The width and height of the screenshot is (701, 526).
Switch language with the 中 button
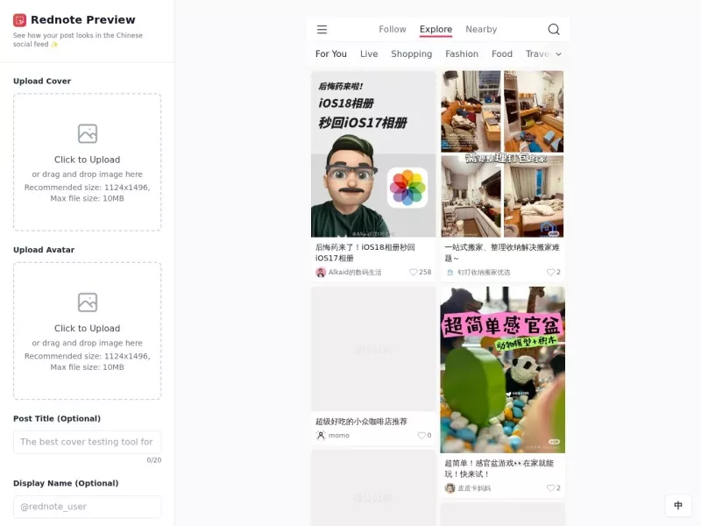point(678,506)
